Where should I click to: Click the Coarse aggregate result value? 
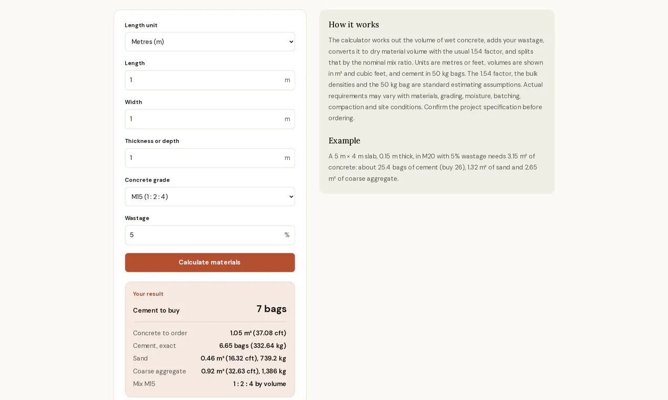click(244, 371)
